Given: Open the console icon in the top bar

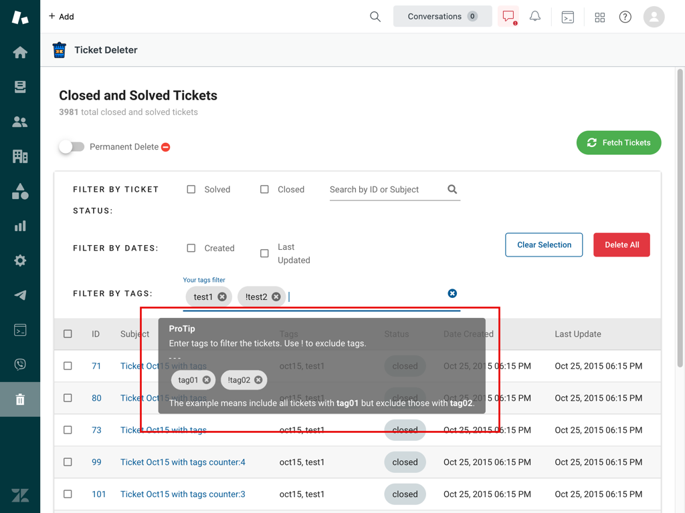Looking at the screenshot, I should pos(567,17).
